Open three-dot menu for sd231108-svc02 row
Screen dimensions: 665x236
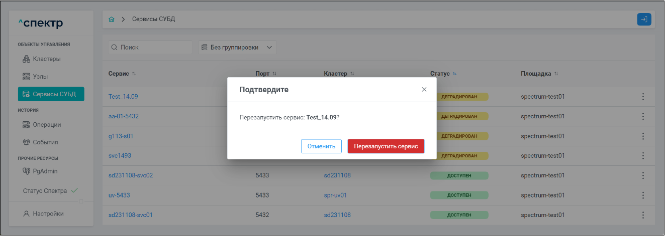tap(643, 175)
